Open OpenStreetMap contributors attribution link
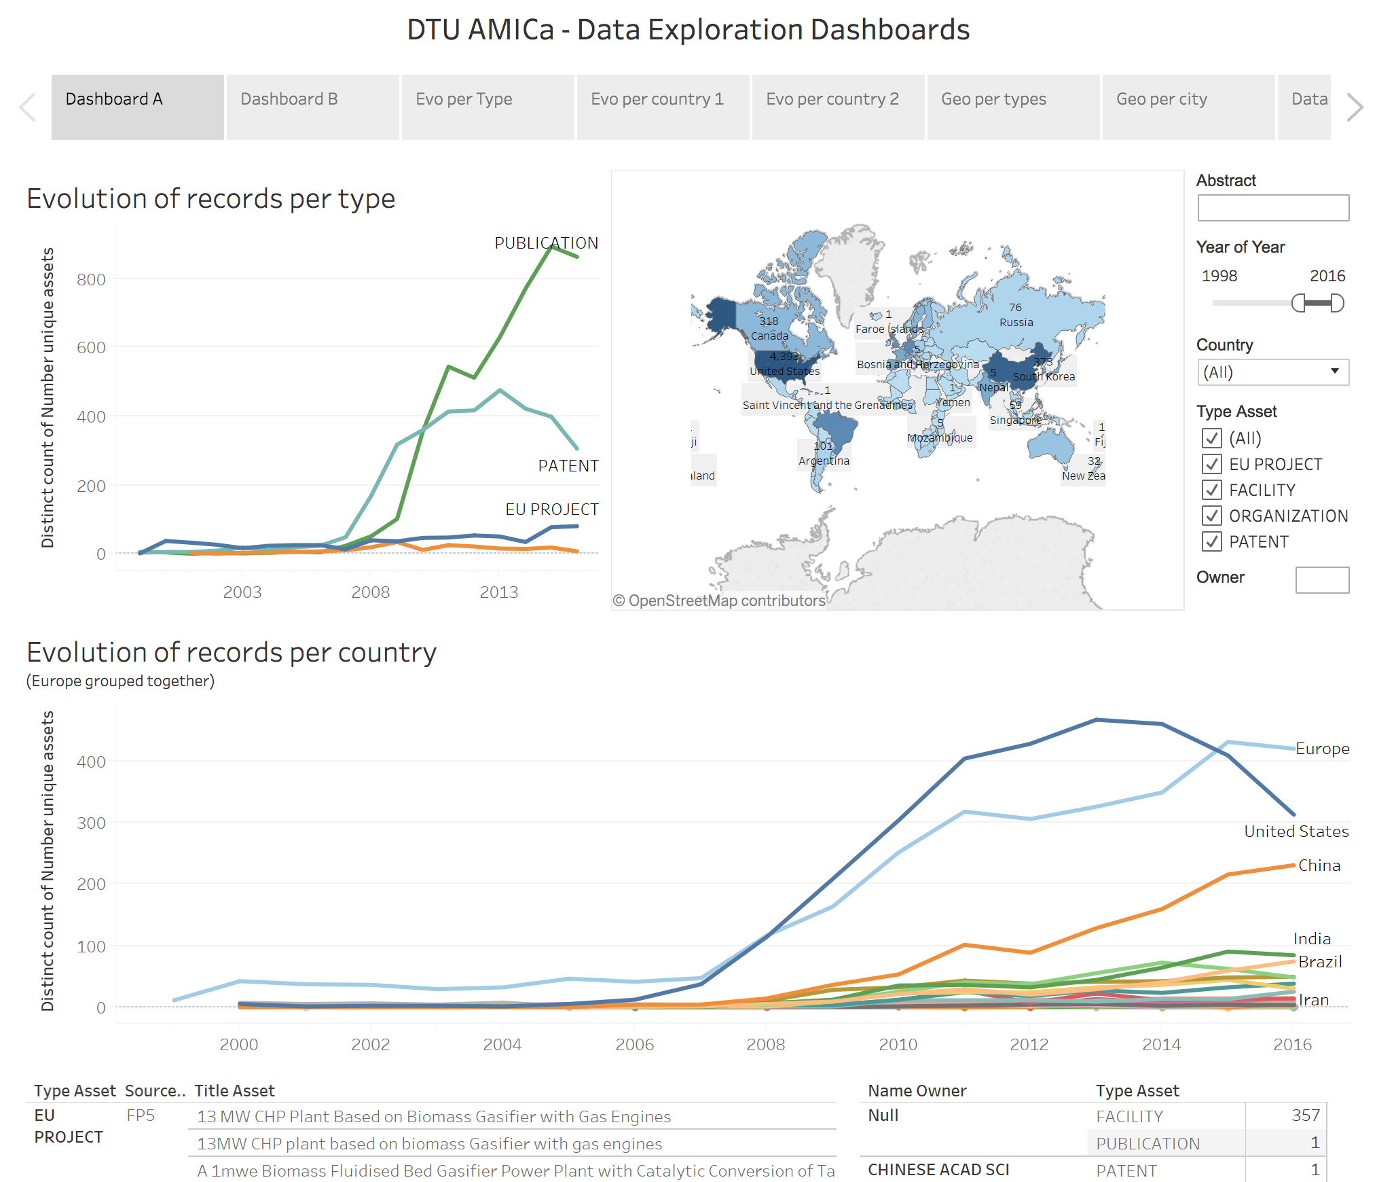Viewport: 1377px width, 1182px height. point(719,601)
